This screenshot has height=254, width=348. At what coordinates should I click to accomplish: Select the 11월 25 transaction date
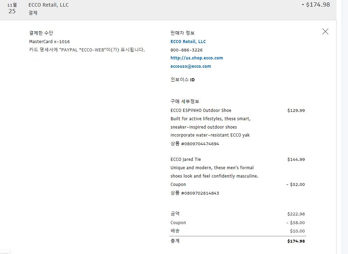(x=12, y=8)
